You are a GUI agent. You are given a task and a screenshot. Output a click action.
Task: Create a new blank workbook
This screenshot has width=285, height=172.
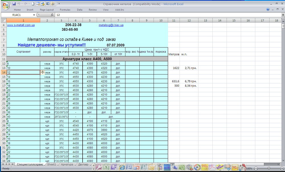(x=33, y=4)
